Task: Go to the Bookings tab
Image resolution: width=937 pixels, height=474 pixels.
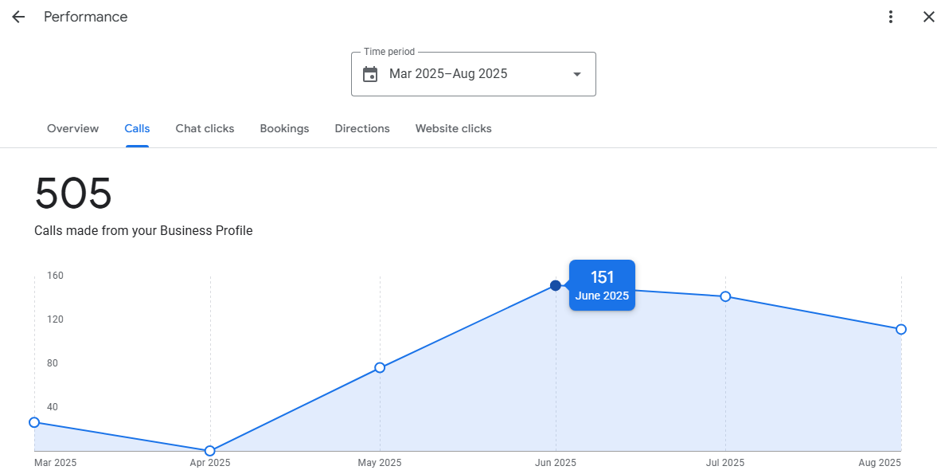Action: click(x=284, y=128)
